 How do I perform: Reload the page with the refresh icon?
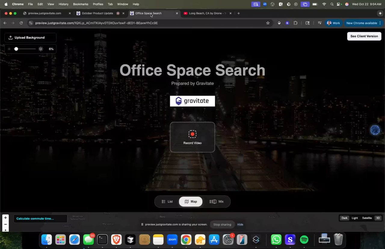[x=21, y=23]
